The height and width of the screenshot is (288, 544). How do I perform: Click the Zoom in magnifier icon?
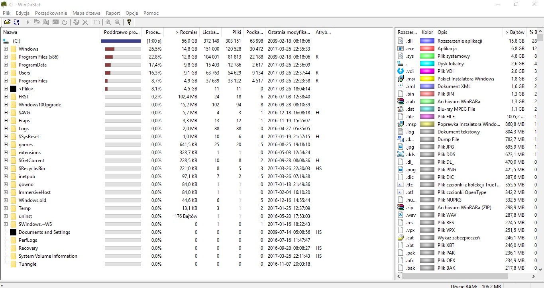(108, 22)
